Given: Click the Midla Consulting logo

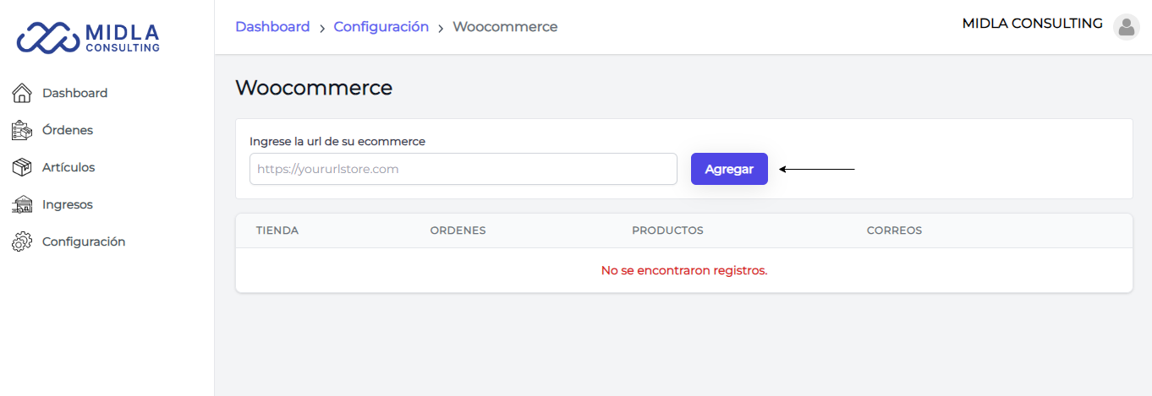Looking at the screenshot, I should click(x=89, y=36).
